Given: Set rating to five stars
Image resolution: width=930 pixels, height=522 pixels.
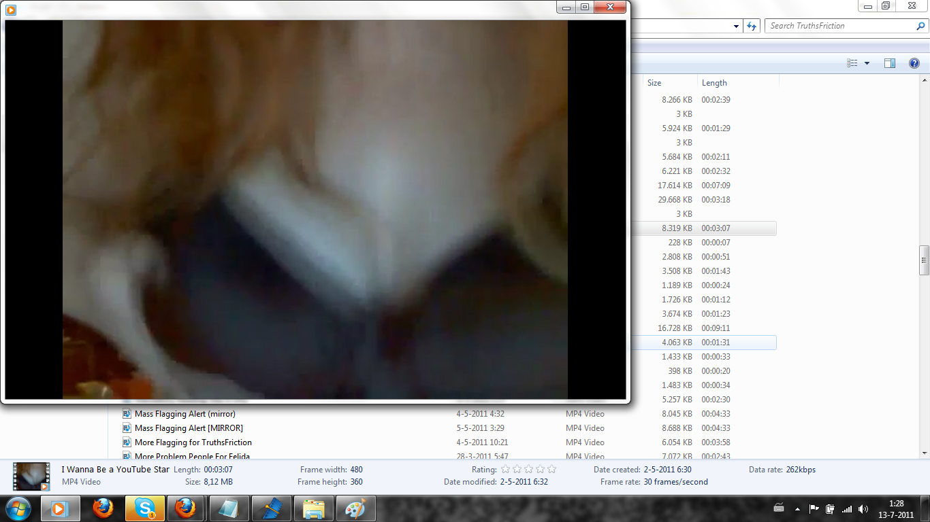Looking at the screenshot, I should click(551, 470).
